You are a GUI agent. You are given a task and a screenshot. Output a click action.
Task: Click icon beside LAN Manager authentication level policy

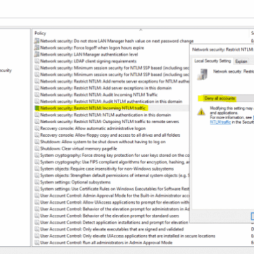[x=37, y=55]
